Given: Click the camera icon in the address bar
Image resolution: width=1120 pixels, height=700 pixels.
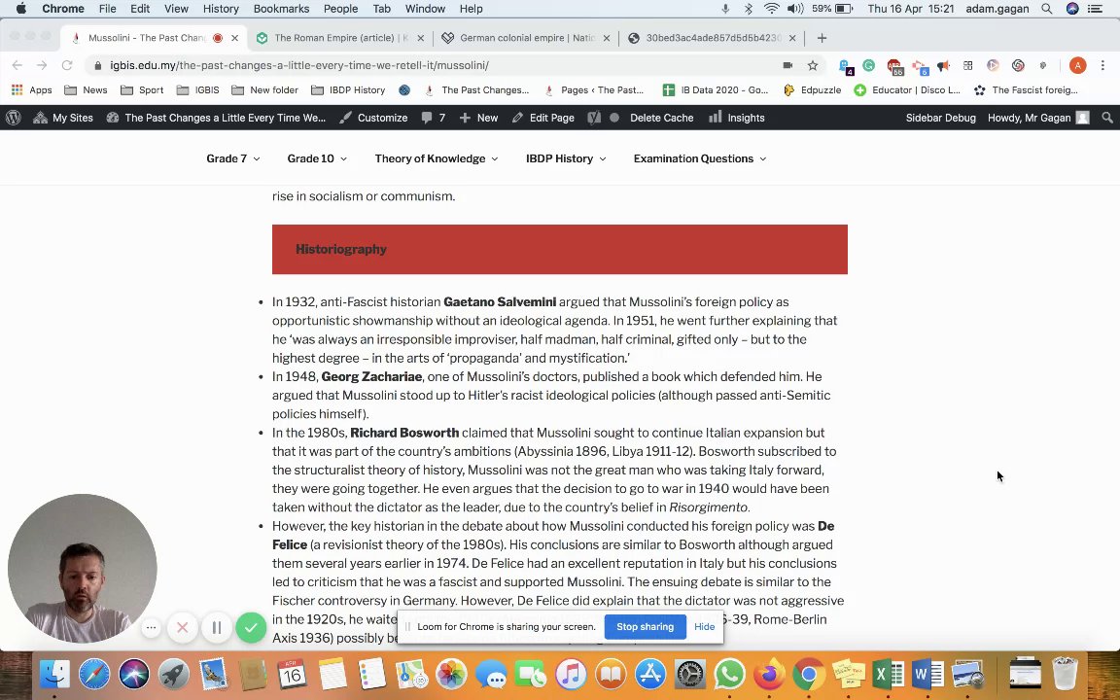Looking at the screenshot, I should coord(787,65).
